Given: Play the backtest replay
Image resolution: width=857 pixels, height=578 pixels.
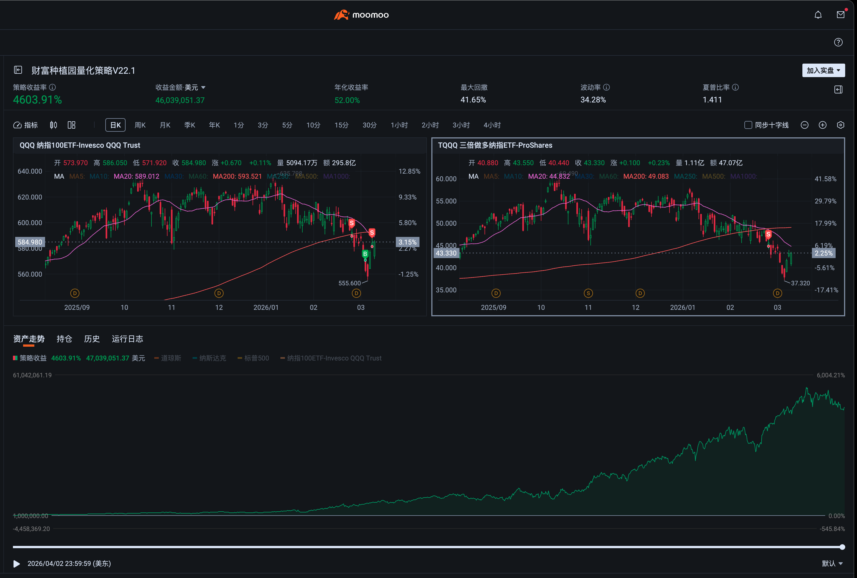Looking at the screenshot, I should (17, 564).
